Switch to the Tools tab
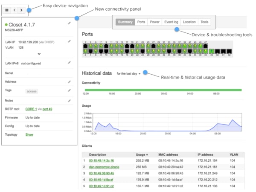Screen dimensions: 256x192 coord(204,22)
